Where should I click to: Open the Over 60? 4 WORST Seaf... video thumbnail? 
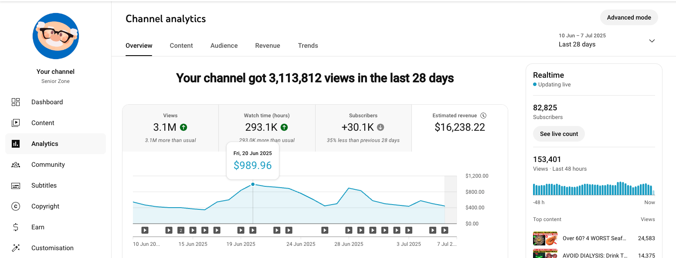pos(545,238)
